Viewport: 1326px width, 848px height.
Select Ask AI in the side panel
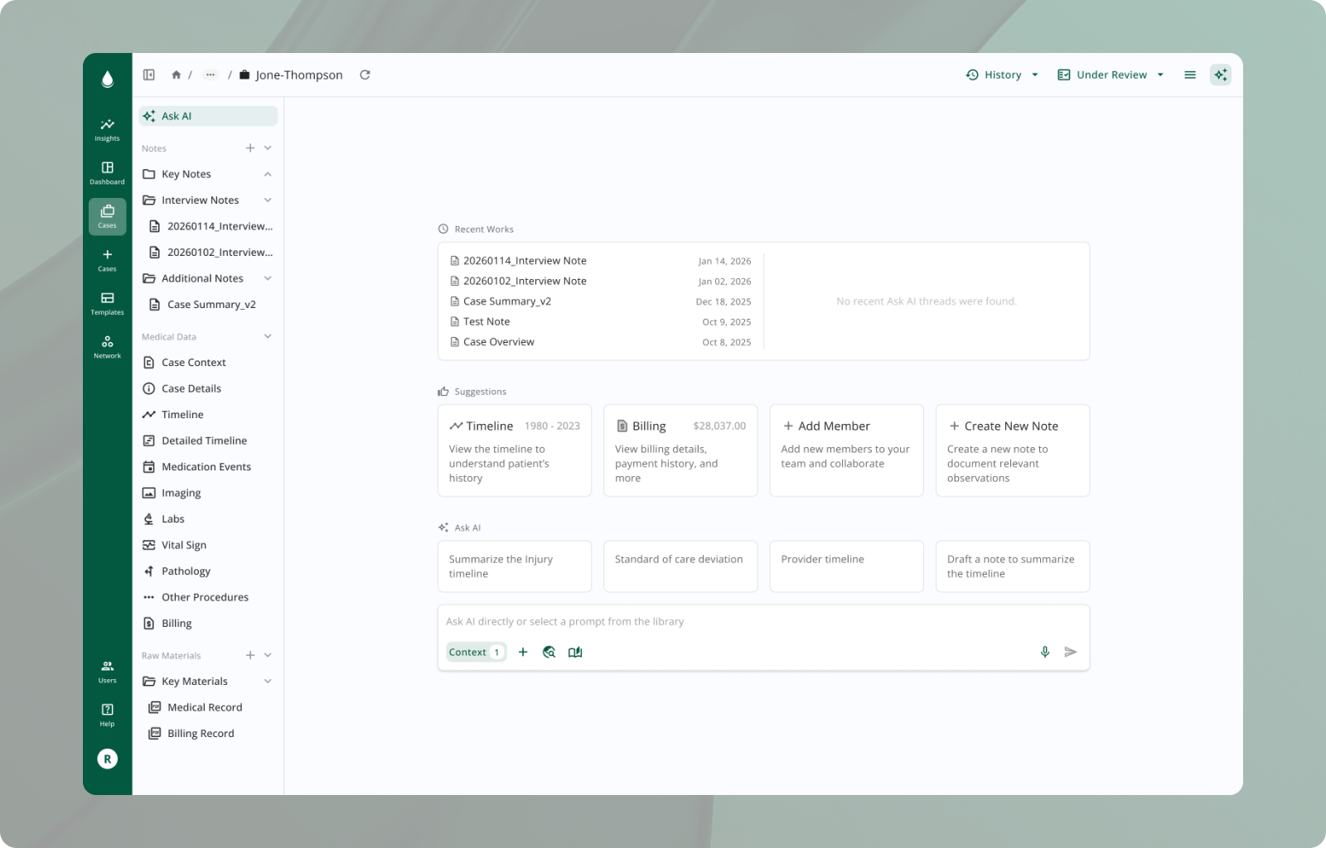pyautogui.click(x=208, y=116)
